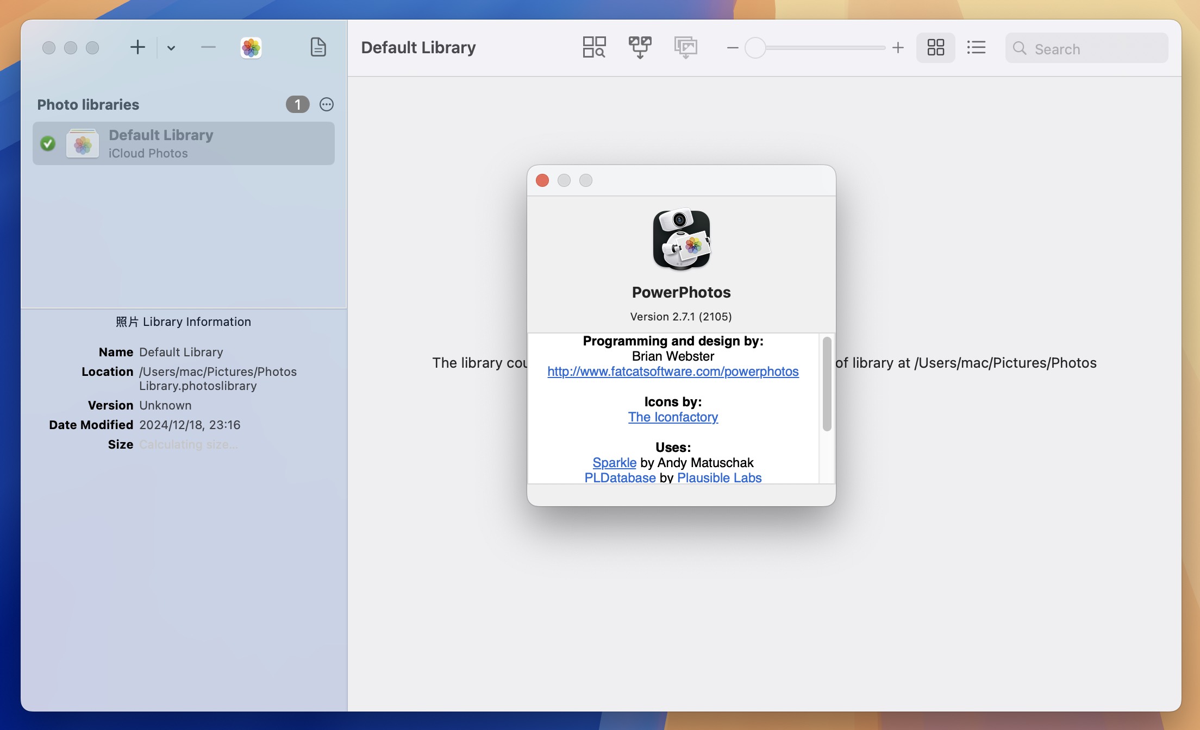Decrease thumbnail size with minus icon

(733, 48)
